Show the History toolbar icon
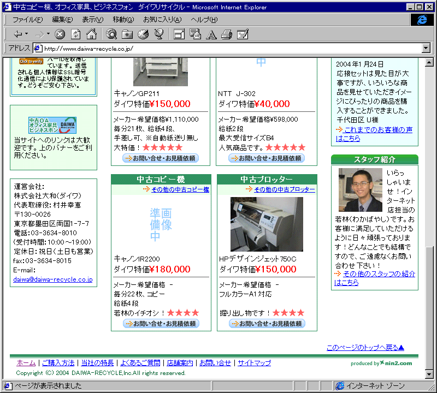 click(143, 34)
